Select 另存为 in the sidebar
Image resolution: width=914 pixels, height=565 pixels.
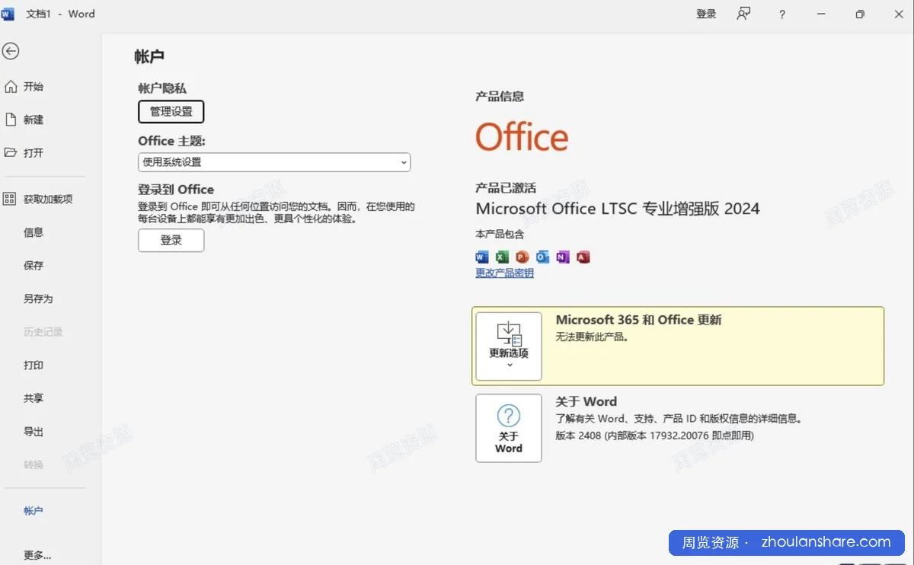[x=38, y=298]
